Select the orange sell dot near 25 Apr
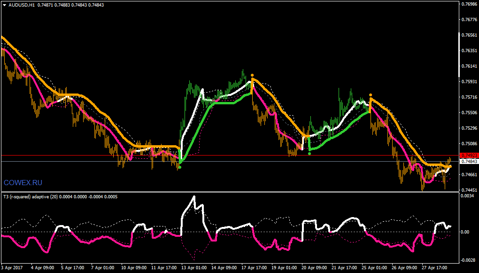Image resolution: width=479 pixels, height=273 pixels. (x=370, y=95)
